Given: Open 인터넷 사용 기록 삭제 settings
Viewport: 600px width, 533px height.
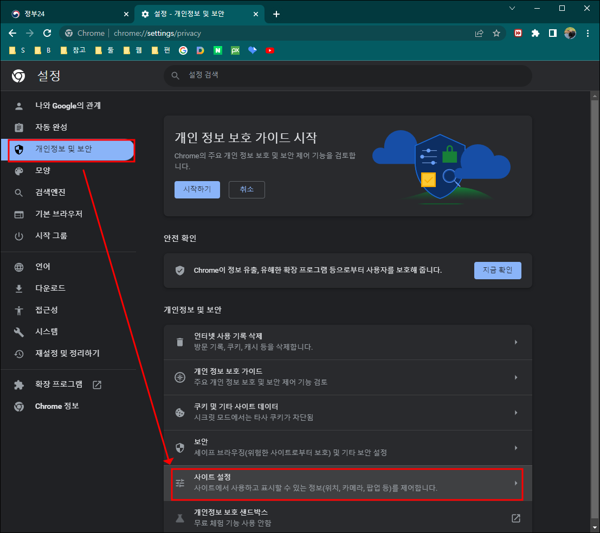Looking at the screenshot, I should coord(347,342).
